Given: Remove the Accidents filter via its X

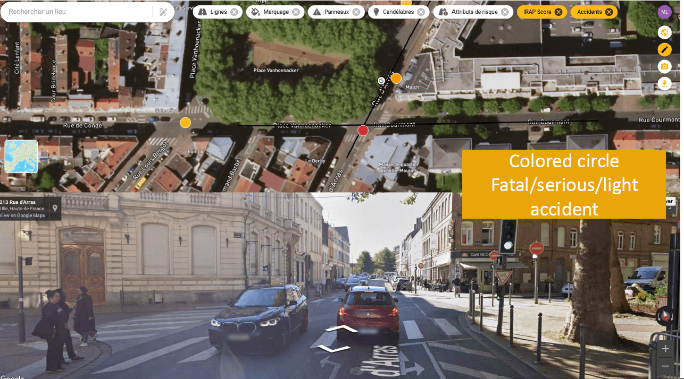Looking at the screenshot, I should pos(609,12).
